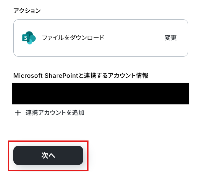Screen dimensions: 205x172
Task: Select the action card containing ファイルをダウンロード
Action: pos(101,38)
